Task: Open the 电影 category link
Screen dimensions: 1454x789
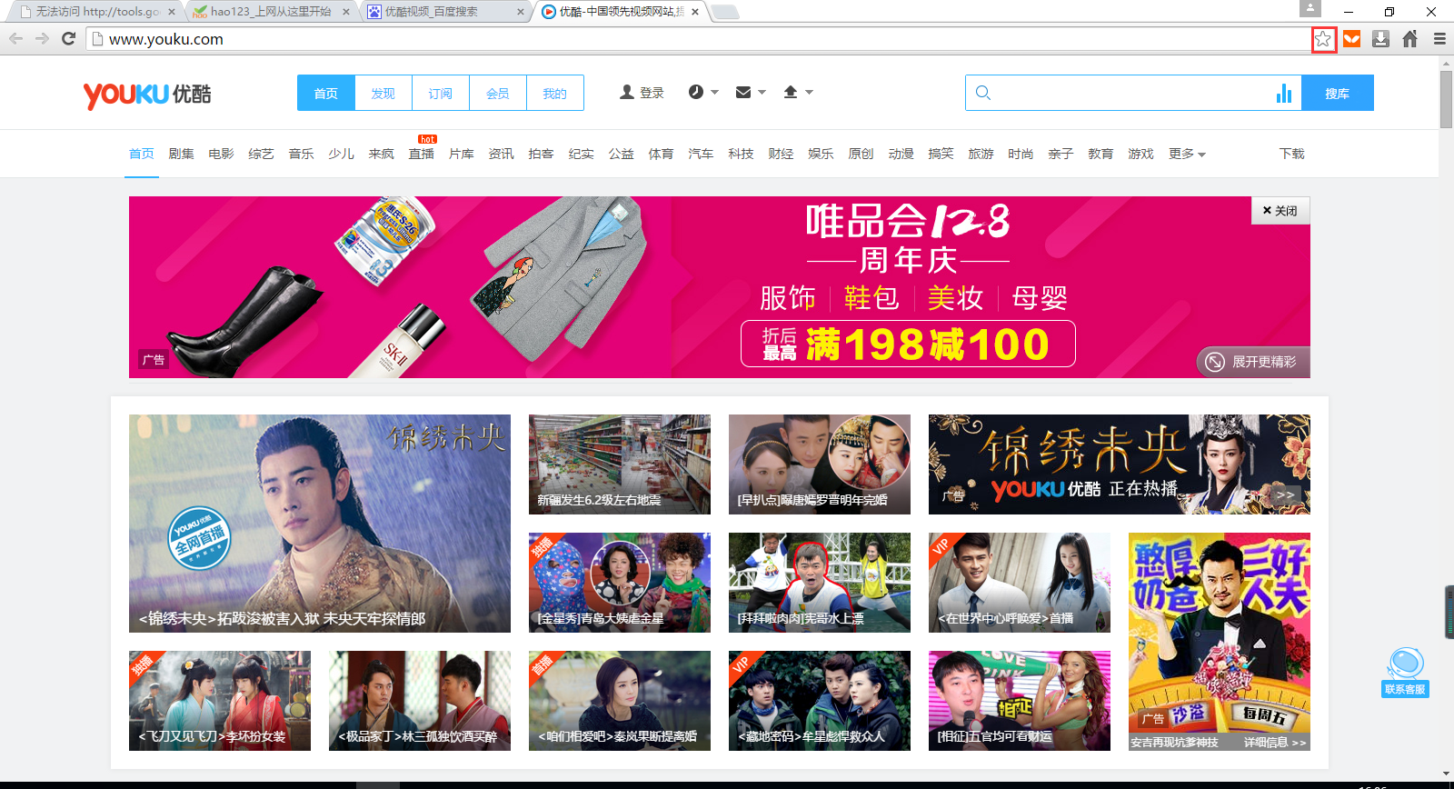Action: coord(222,154)
